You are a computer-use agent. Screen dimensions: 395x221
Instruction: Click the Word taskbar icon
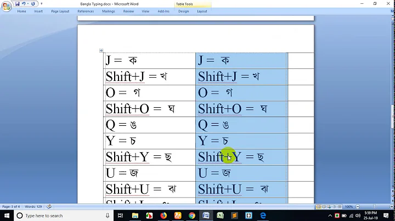tap(206, 216)
